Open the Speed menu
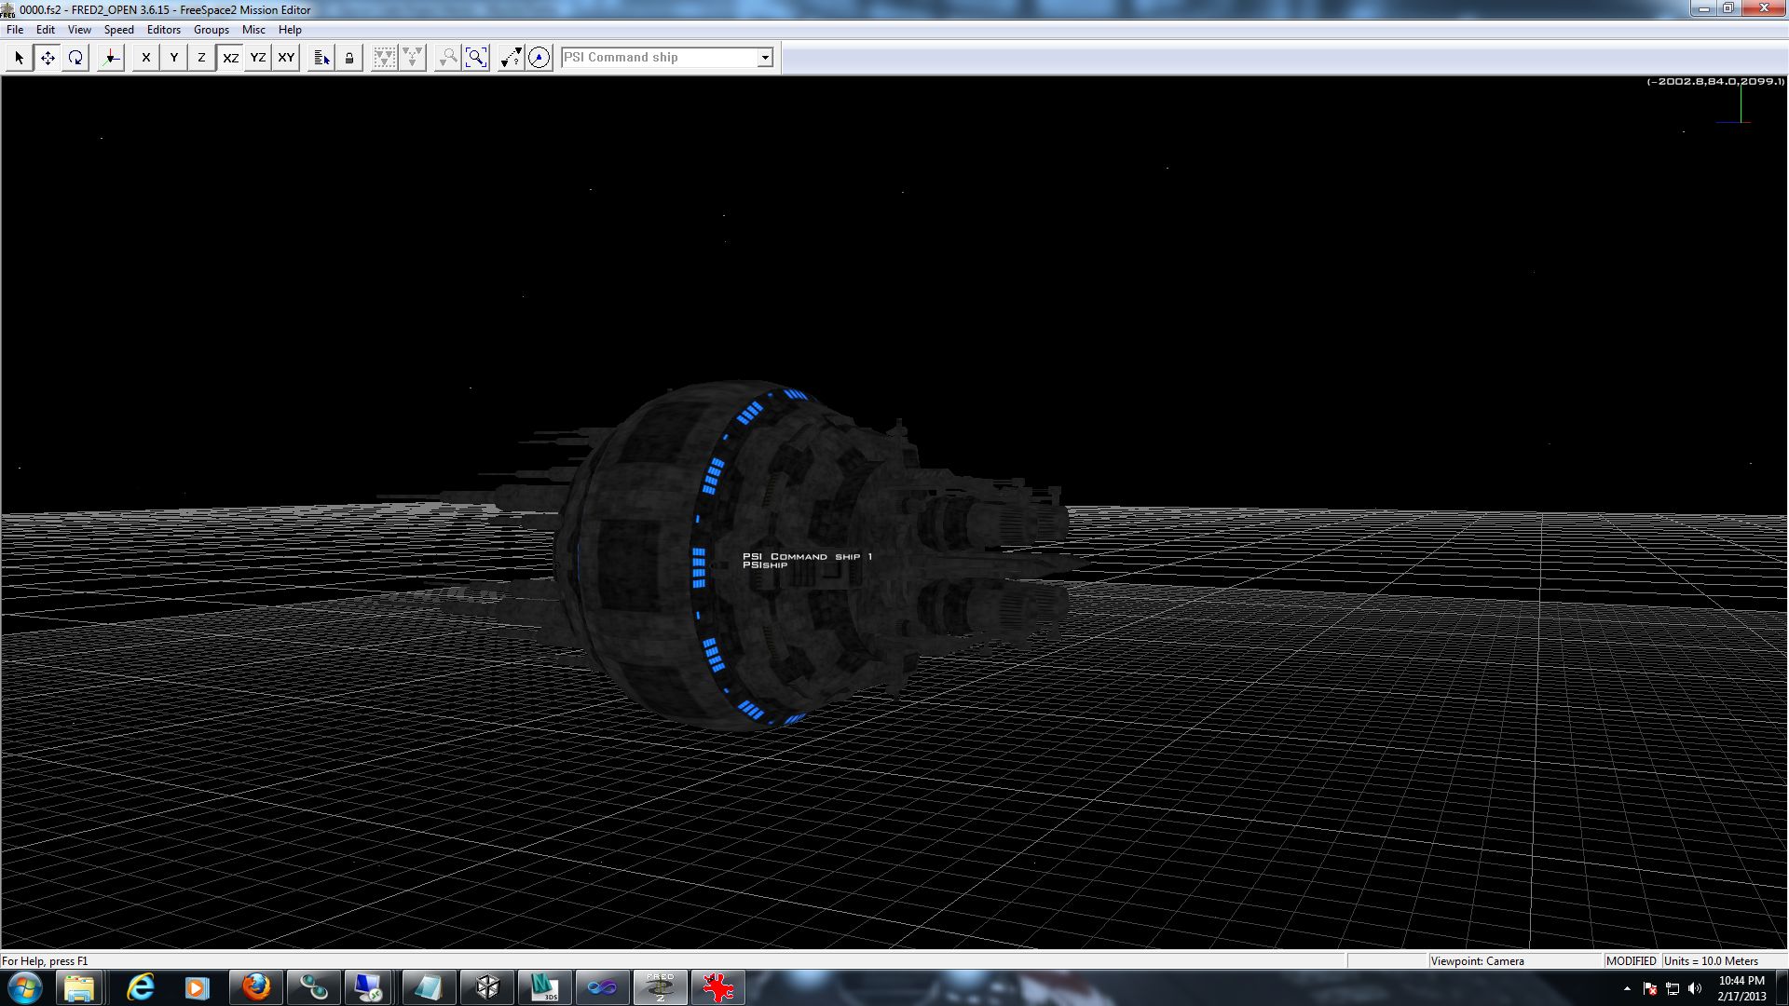1789x1006 pixels. 118,30
